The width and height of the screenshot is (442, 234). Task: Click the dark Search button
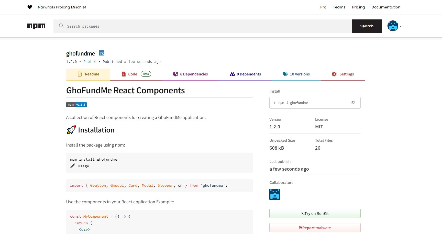tap(367, 26)
